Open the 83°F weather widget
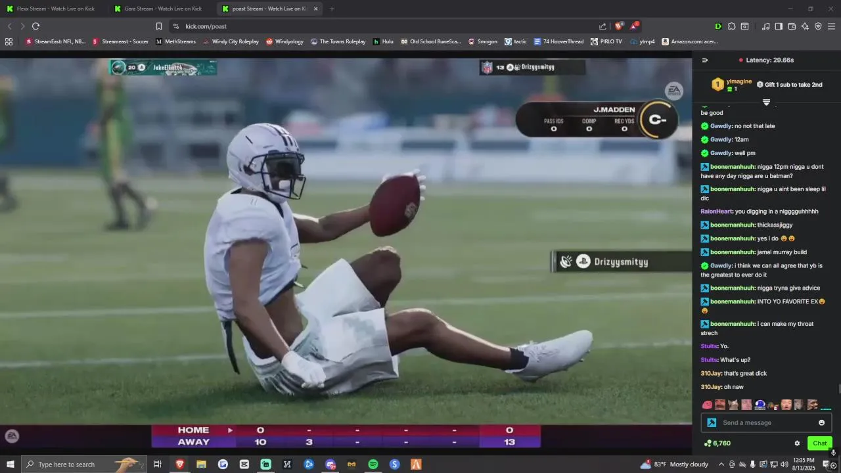Image resolution: width=841 pixels, height=473 pixels. tap(673, 464)
